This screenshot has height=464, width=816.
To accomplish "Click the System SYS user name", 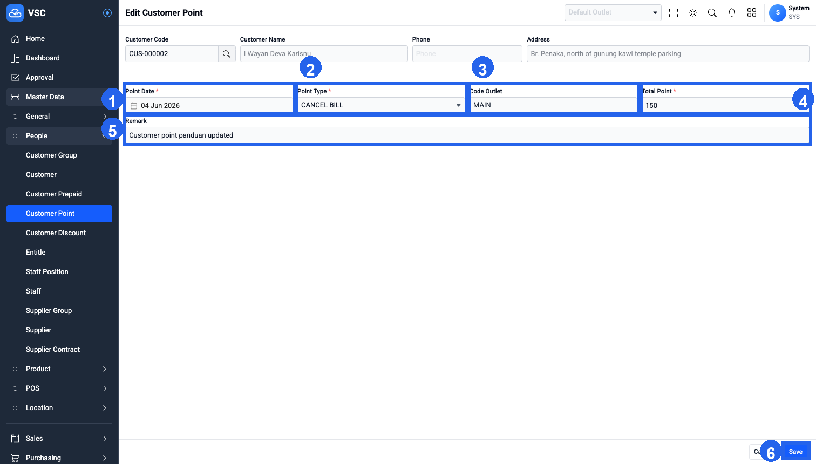I will (x=799, y=12).
